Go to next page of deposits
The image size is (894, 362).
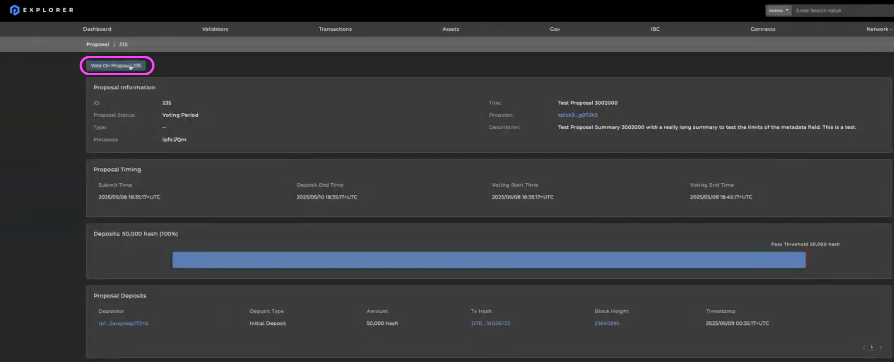coord(880,347)
